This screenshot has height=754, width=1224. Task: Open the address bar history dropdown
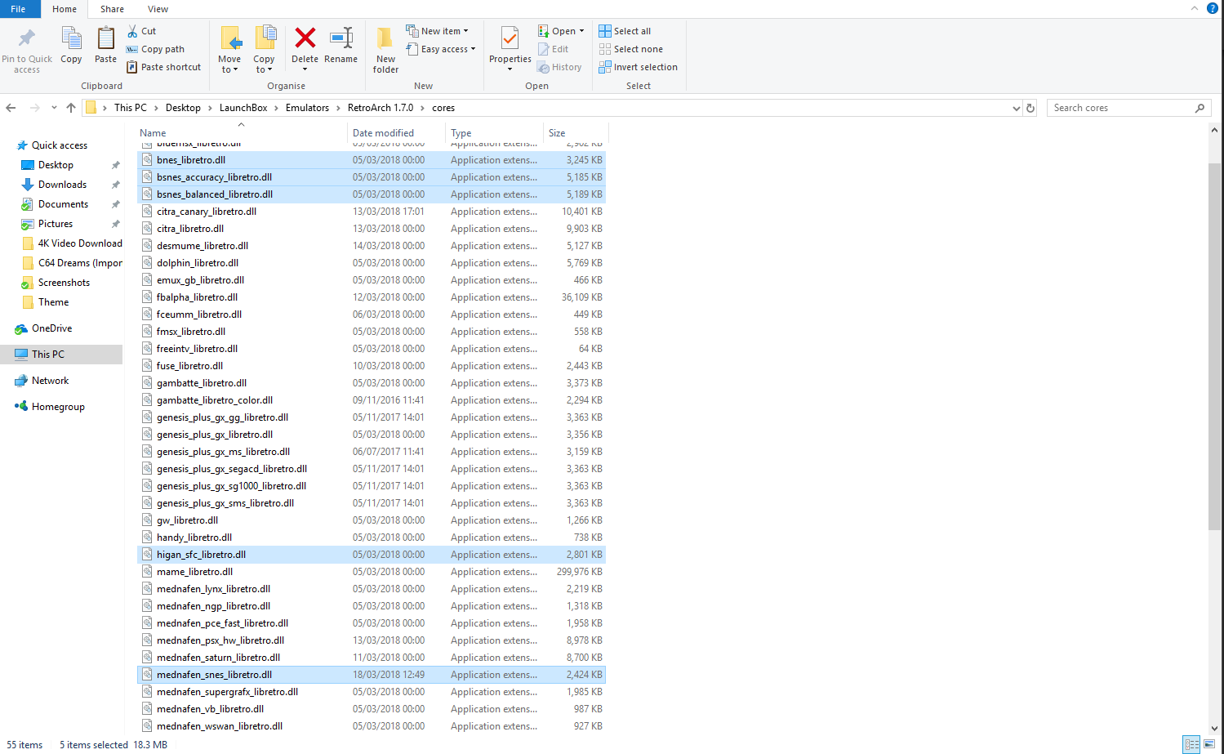pyautogui.click(x=1016, y=108)
